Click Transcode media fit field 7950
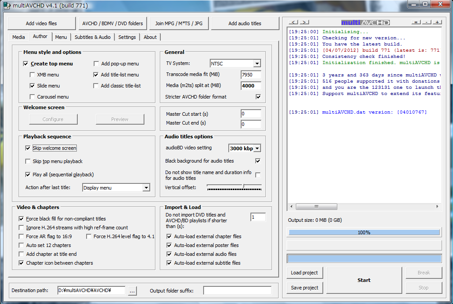453x304 pixels. [251, 75]
